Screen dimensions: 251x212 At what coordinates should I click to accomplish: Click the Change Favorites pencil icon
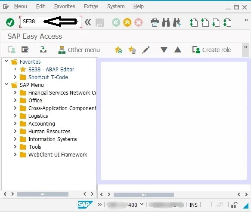click(x=146, y=50)
